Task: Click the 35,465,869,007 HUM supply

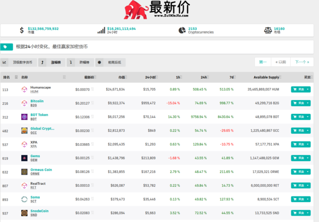Action: coord(263,89)
